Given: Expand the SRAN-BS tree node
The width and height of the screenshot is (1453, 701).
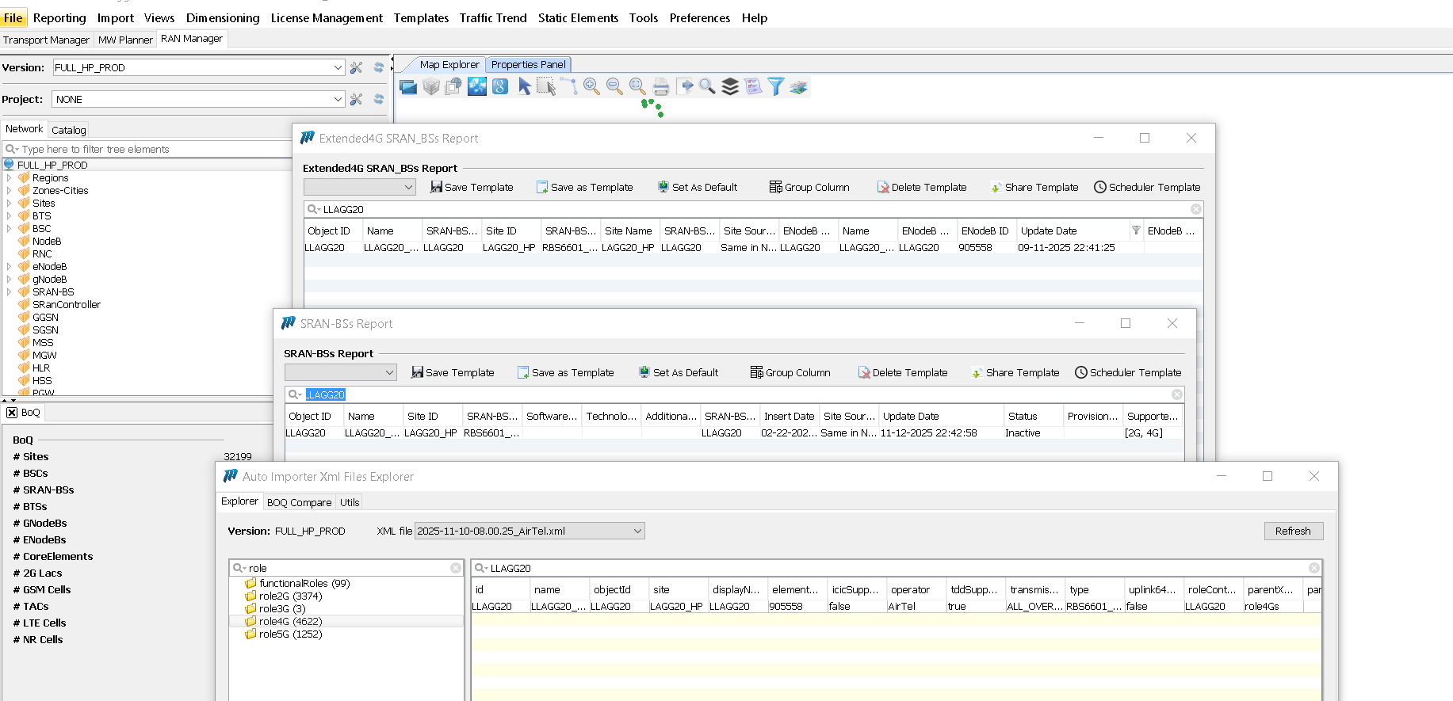Looking at the screenshot, I should pyautogui.click(x=9, y=292).
